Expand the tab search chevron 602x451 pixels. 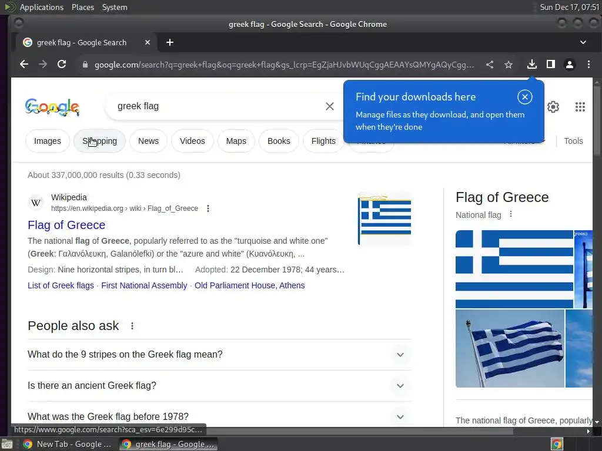pyautogui.click(x=583, y=42)
